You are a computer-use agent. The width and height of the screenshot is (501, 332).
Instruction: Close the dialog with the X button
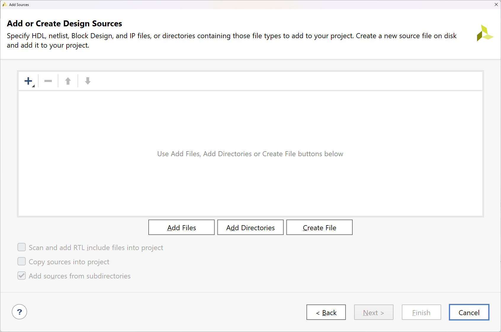tap(496, 4)
